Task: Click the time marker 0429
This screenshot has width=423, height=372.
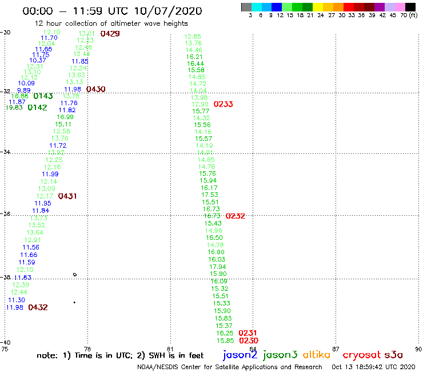Action: pos(110,34)
